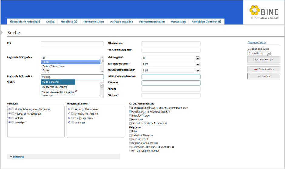The height and width of the screenshot is (169, 285).
Task: Open the Merkliste (0) tab
Action: tap(69, 22)
